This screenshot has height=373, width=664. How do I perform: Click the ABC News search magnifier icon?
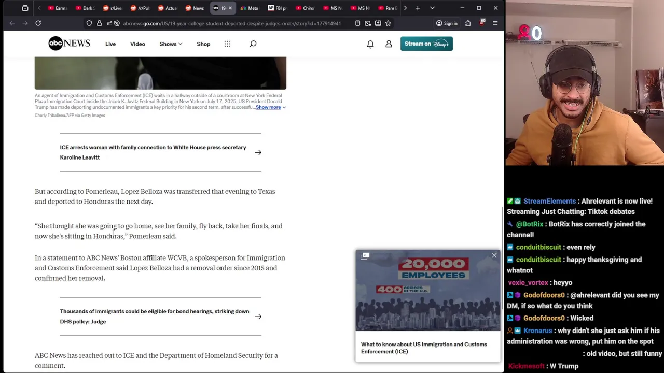(x=253, y=44)
